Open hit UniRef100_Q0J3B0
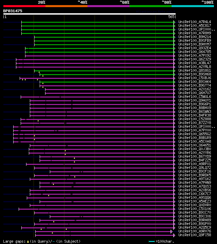Viewport: 217px width, 244px height. tap(195, 149)
